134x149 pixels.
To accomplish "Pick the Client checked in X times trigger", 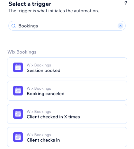I will tap(67, 114).
